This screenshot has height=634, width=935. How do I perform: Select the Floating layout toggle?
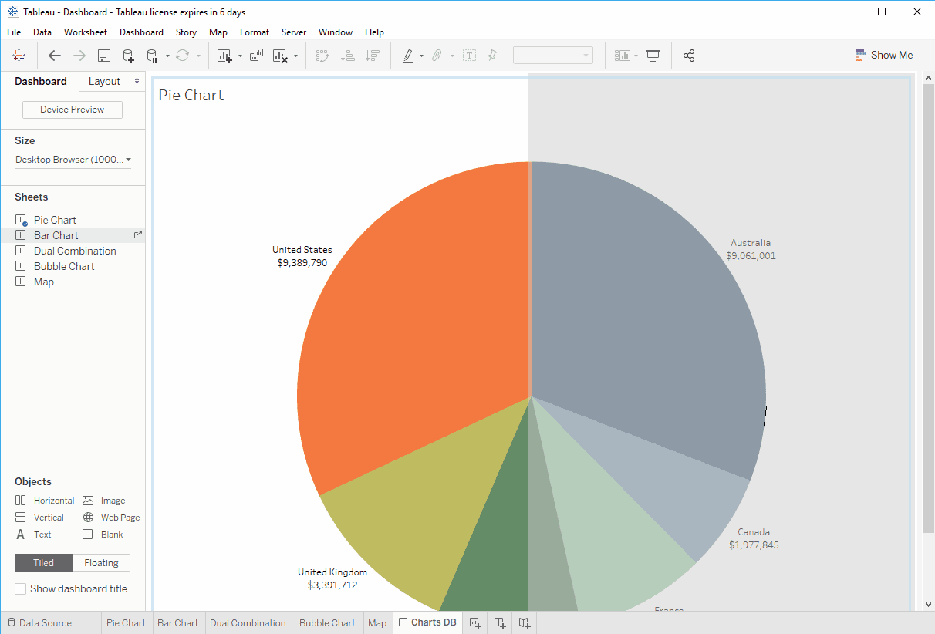(101, 563)
